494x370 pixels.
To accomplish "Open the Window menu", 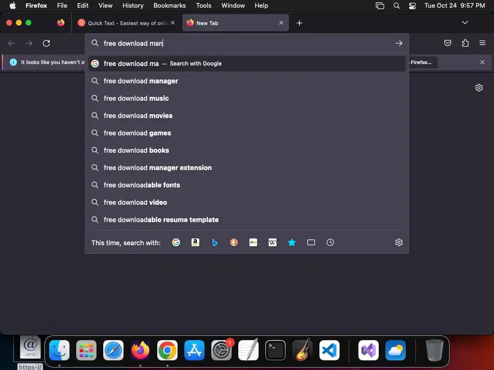I will pos(233,5).
